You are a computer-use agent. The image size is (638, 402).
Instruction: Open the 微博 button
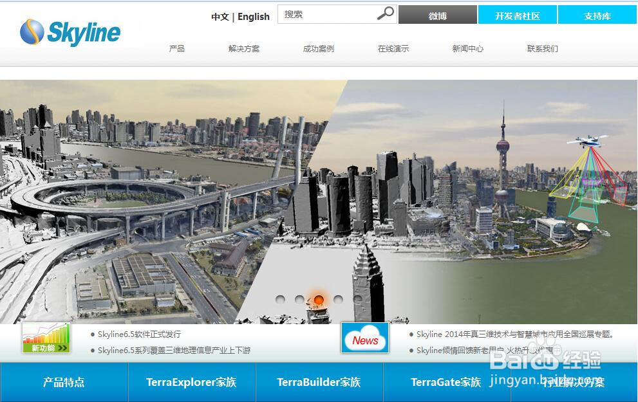coord(437,15)
